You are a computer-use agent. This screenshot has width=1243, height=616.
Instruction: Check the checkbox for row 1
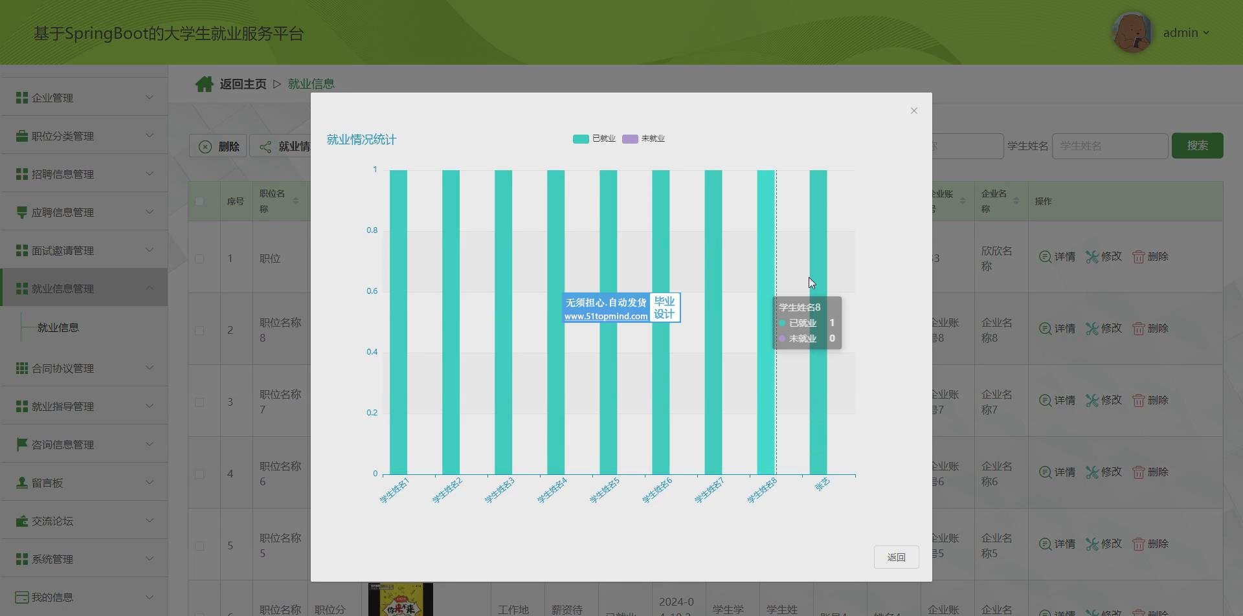(199, 258)
